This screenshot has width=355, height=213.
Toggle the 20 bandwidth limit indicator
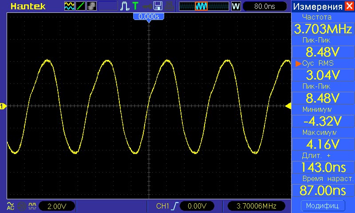(22, 206)
